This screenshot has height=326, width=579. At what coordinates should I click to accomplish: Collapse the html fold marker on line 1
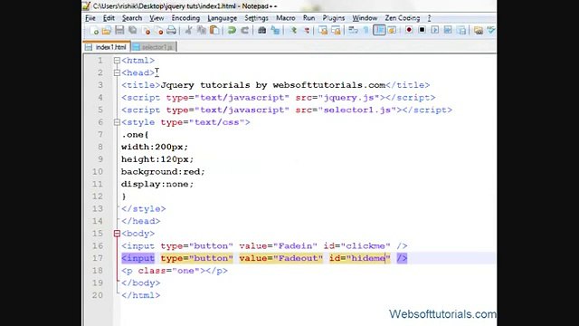point(117,61)
